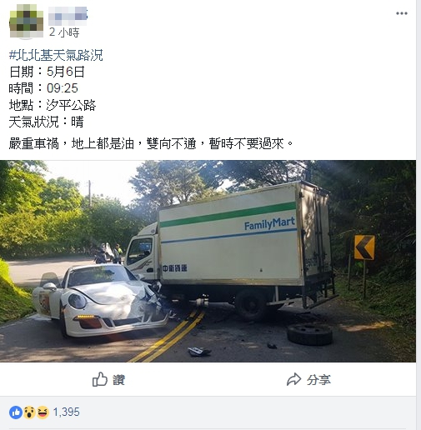Image resolution: width=421 pixels, height=430 pixels.
Task: Click the thumbs-up icon to like the post
Action: pos(100,379)
